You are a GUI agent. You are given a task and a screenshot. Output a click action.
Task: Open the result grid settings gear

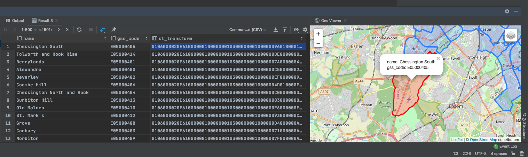[305, 30]
